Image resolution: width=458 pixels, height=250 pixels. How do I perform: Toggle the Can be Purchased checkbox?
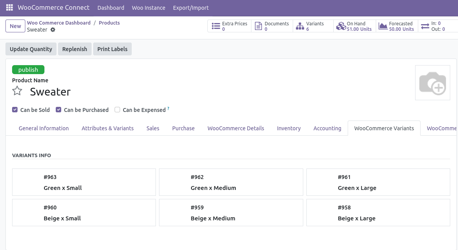pyautogui.click(x=58, y=110)
